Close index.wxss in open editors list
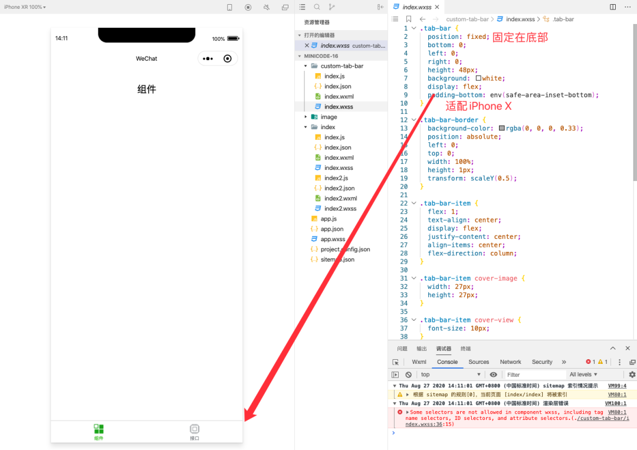Viewport: 637px width, 450px height. click(x=307, y=45)
